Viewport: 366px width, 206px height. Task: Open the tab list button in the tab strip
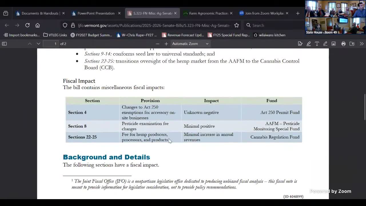coord(6,13)
